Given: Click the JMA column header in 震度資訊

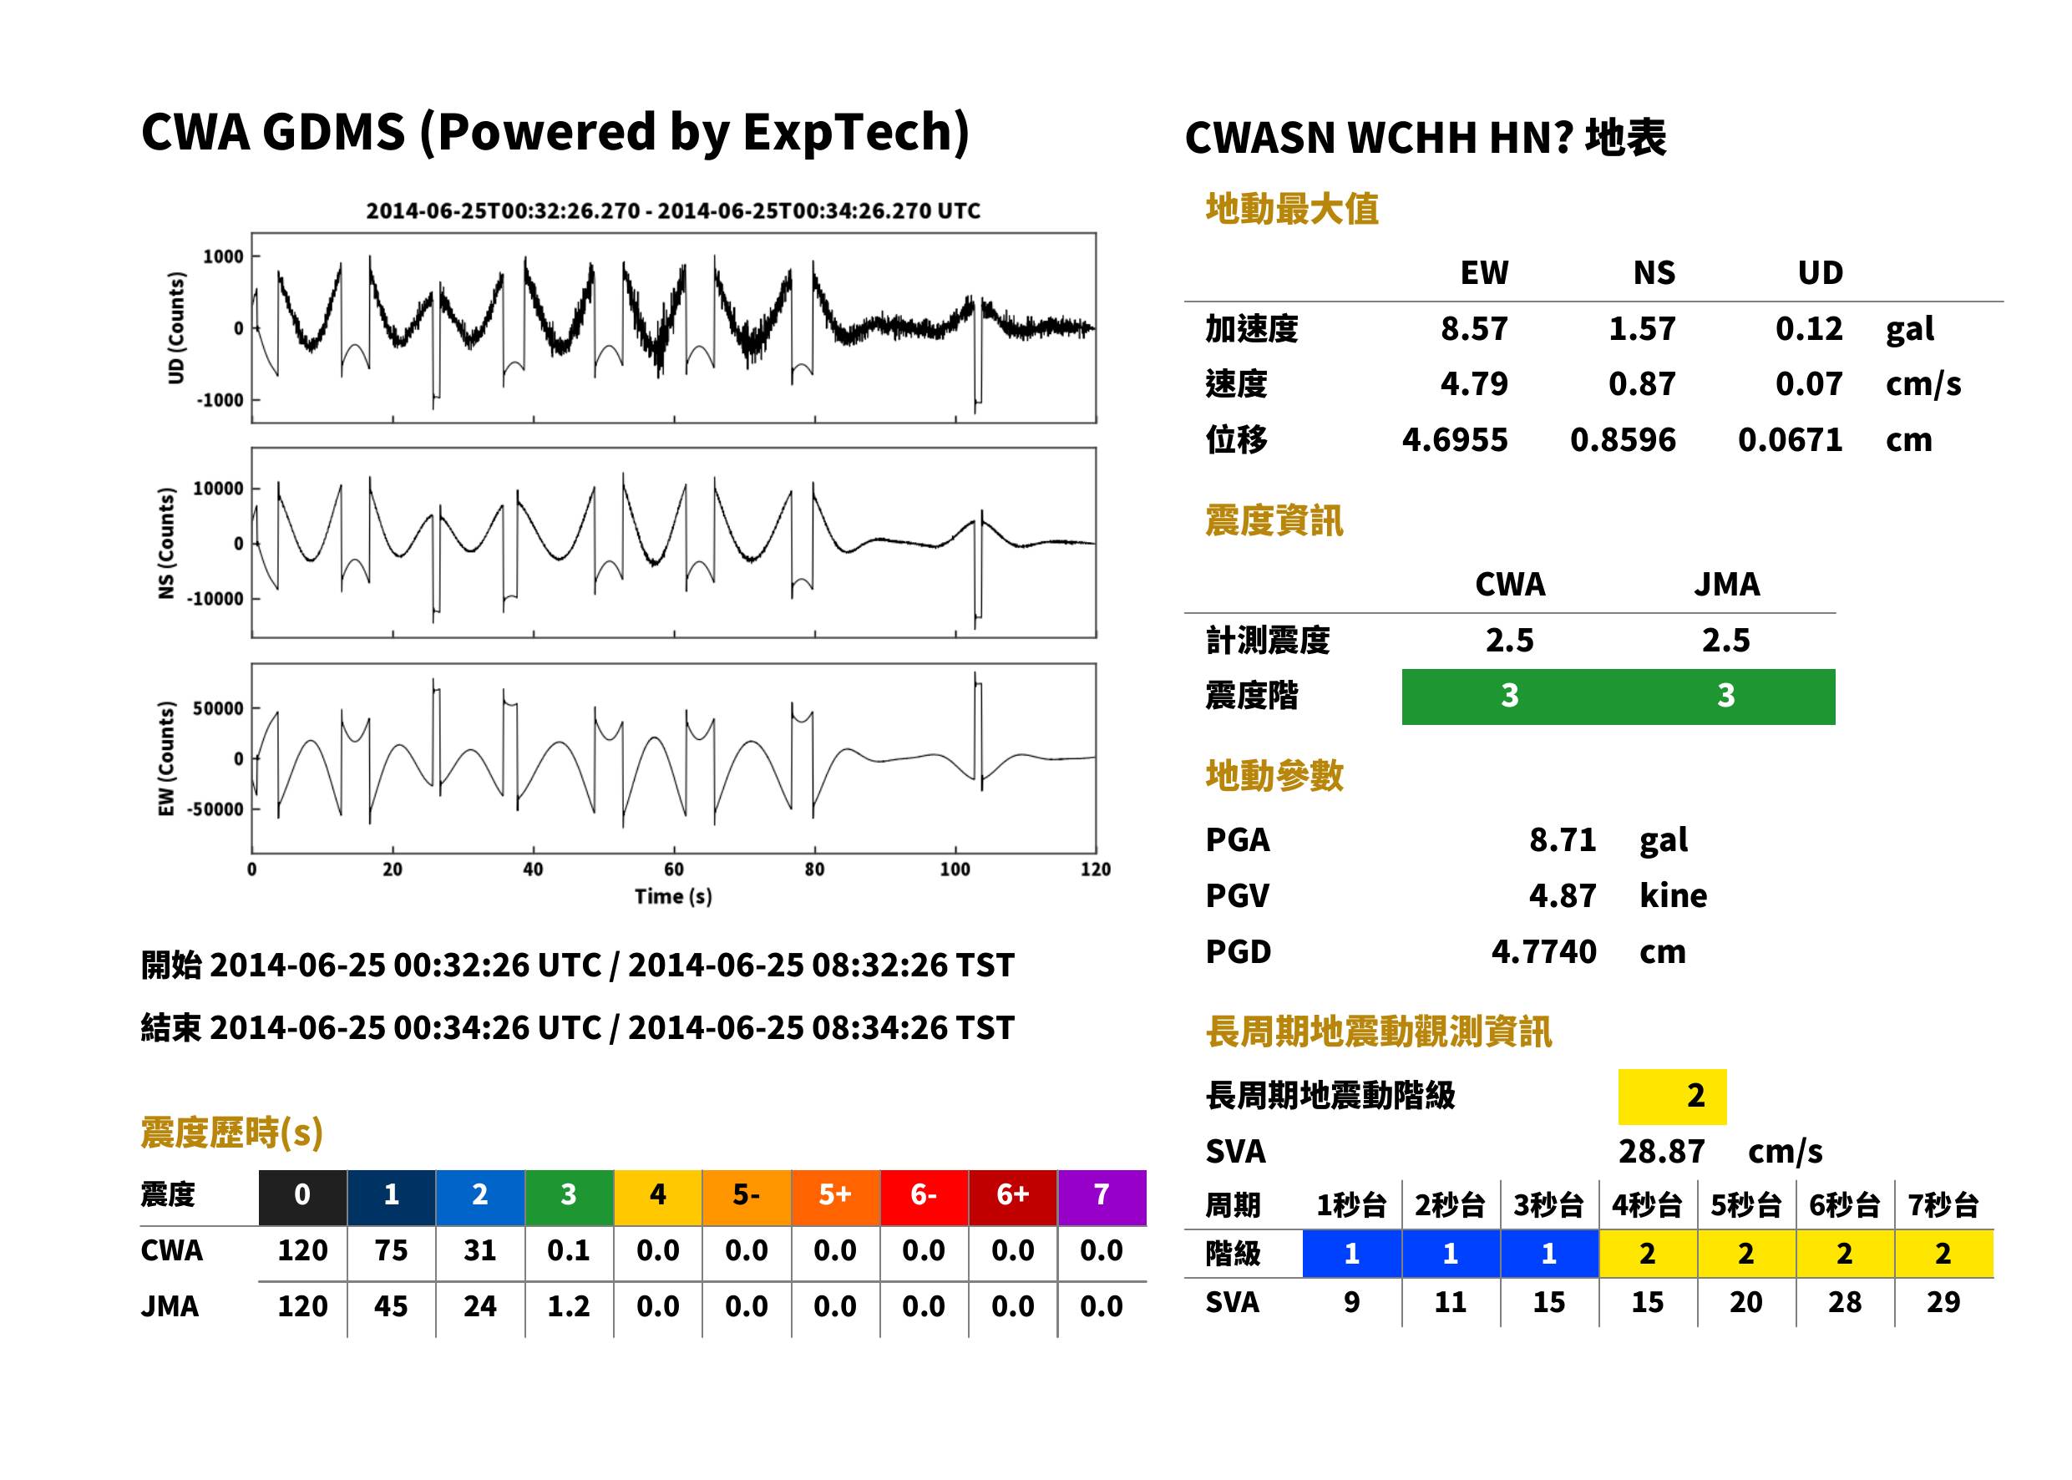Looking at the screenshot, I should pyautogui.click(x=1727, y=584).
